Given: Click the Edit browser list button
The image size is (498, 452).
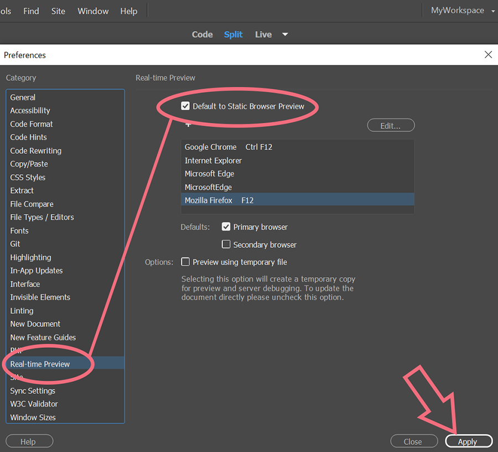Looking at the screenshot, I should tap(391, 125).
